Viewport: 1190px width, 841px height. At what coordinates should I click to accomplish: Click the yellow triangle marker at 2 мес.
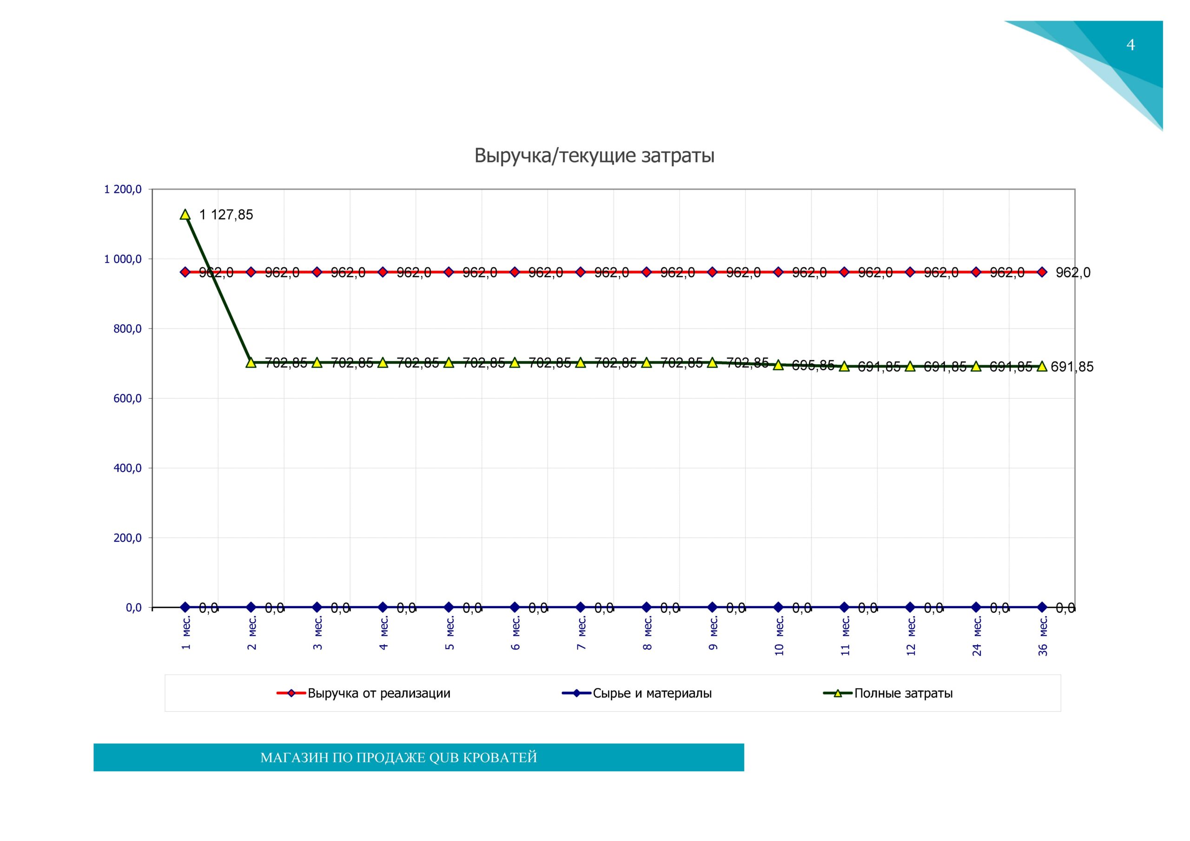click(x=251, y=363)
